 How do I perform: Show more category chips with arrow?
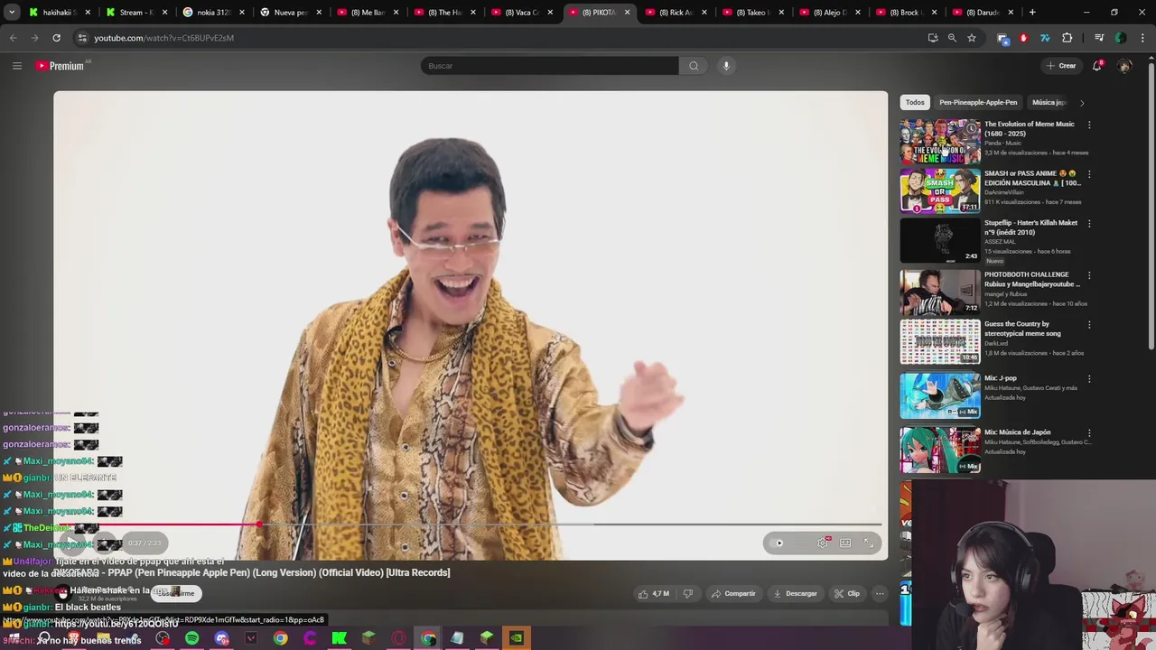point(1082,103)
